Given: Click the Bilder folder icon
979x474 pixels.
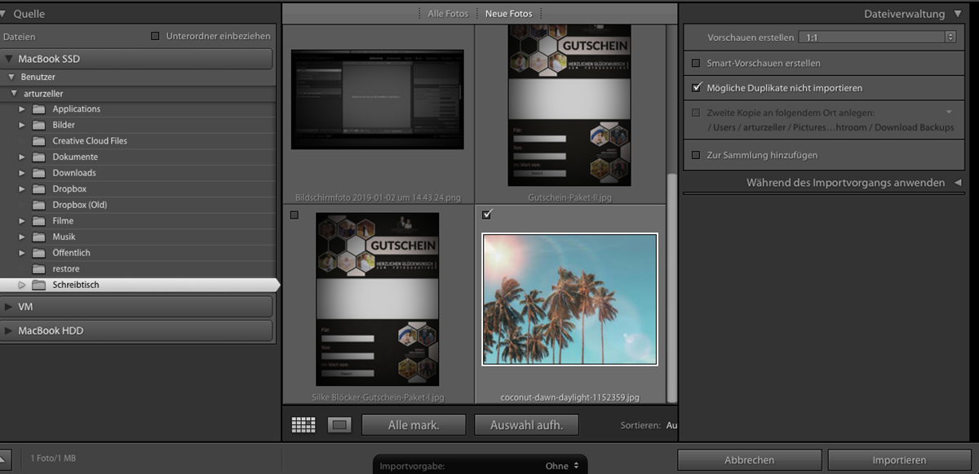Looking at the screenshot, I should [x=38, y=125].
